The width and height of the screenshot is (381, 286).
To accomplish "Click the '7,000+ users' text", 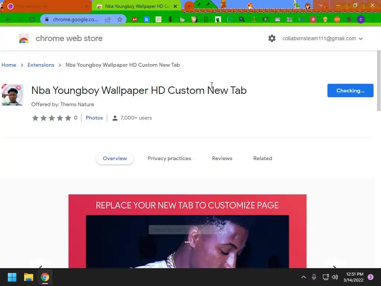I will click(136, 118).
